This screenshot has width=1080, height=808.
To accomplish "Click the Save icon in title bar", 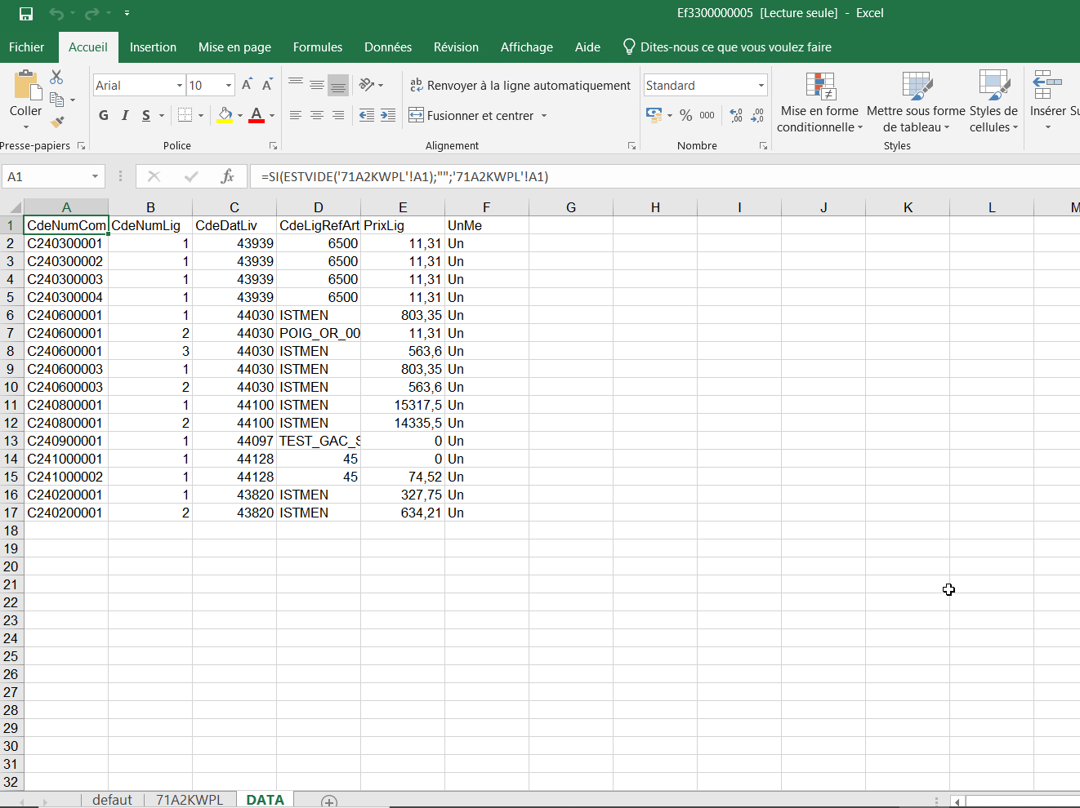I will pos(26,14).
